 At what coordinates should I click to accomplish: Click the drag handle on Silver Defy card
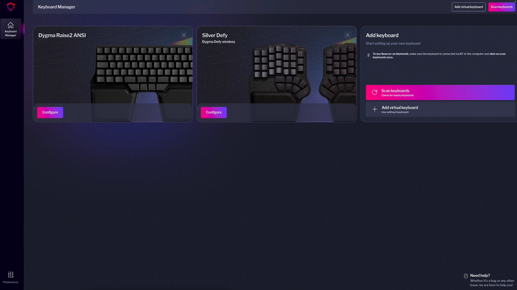[x=347, y=35]
